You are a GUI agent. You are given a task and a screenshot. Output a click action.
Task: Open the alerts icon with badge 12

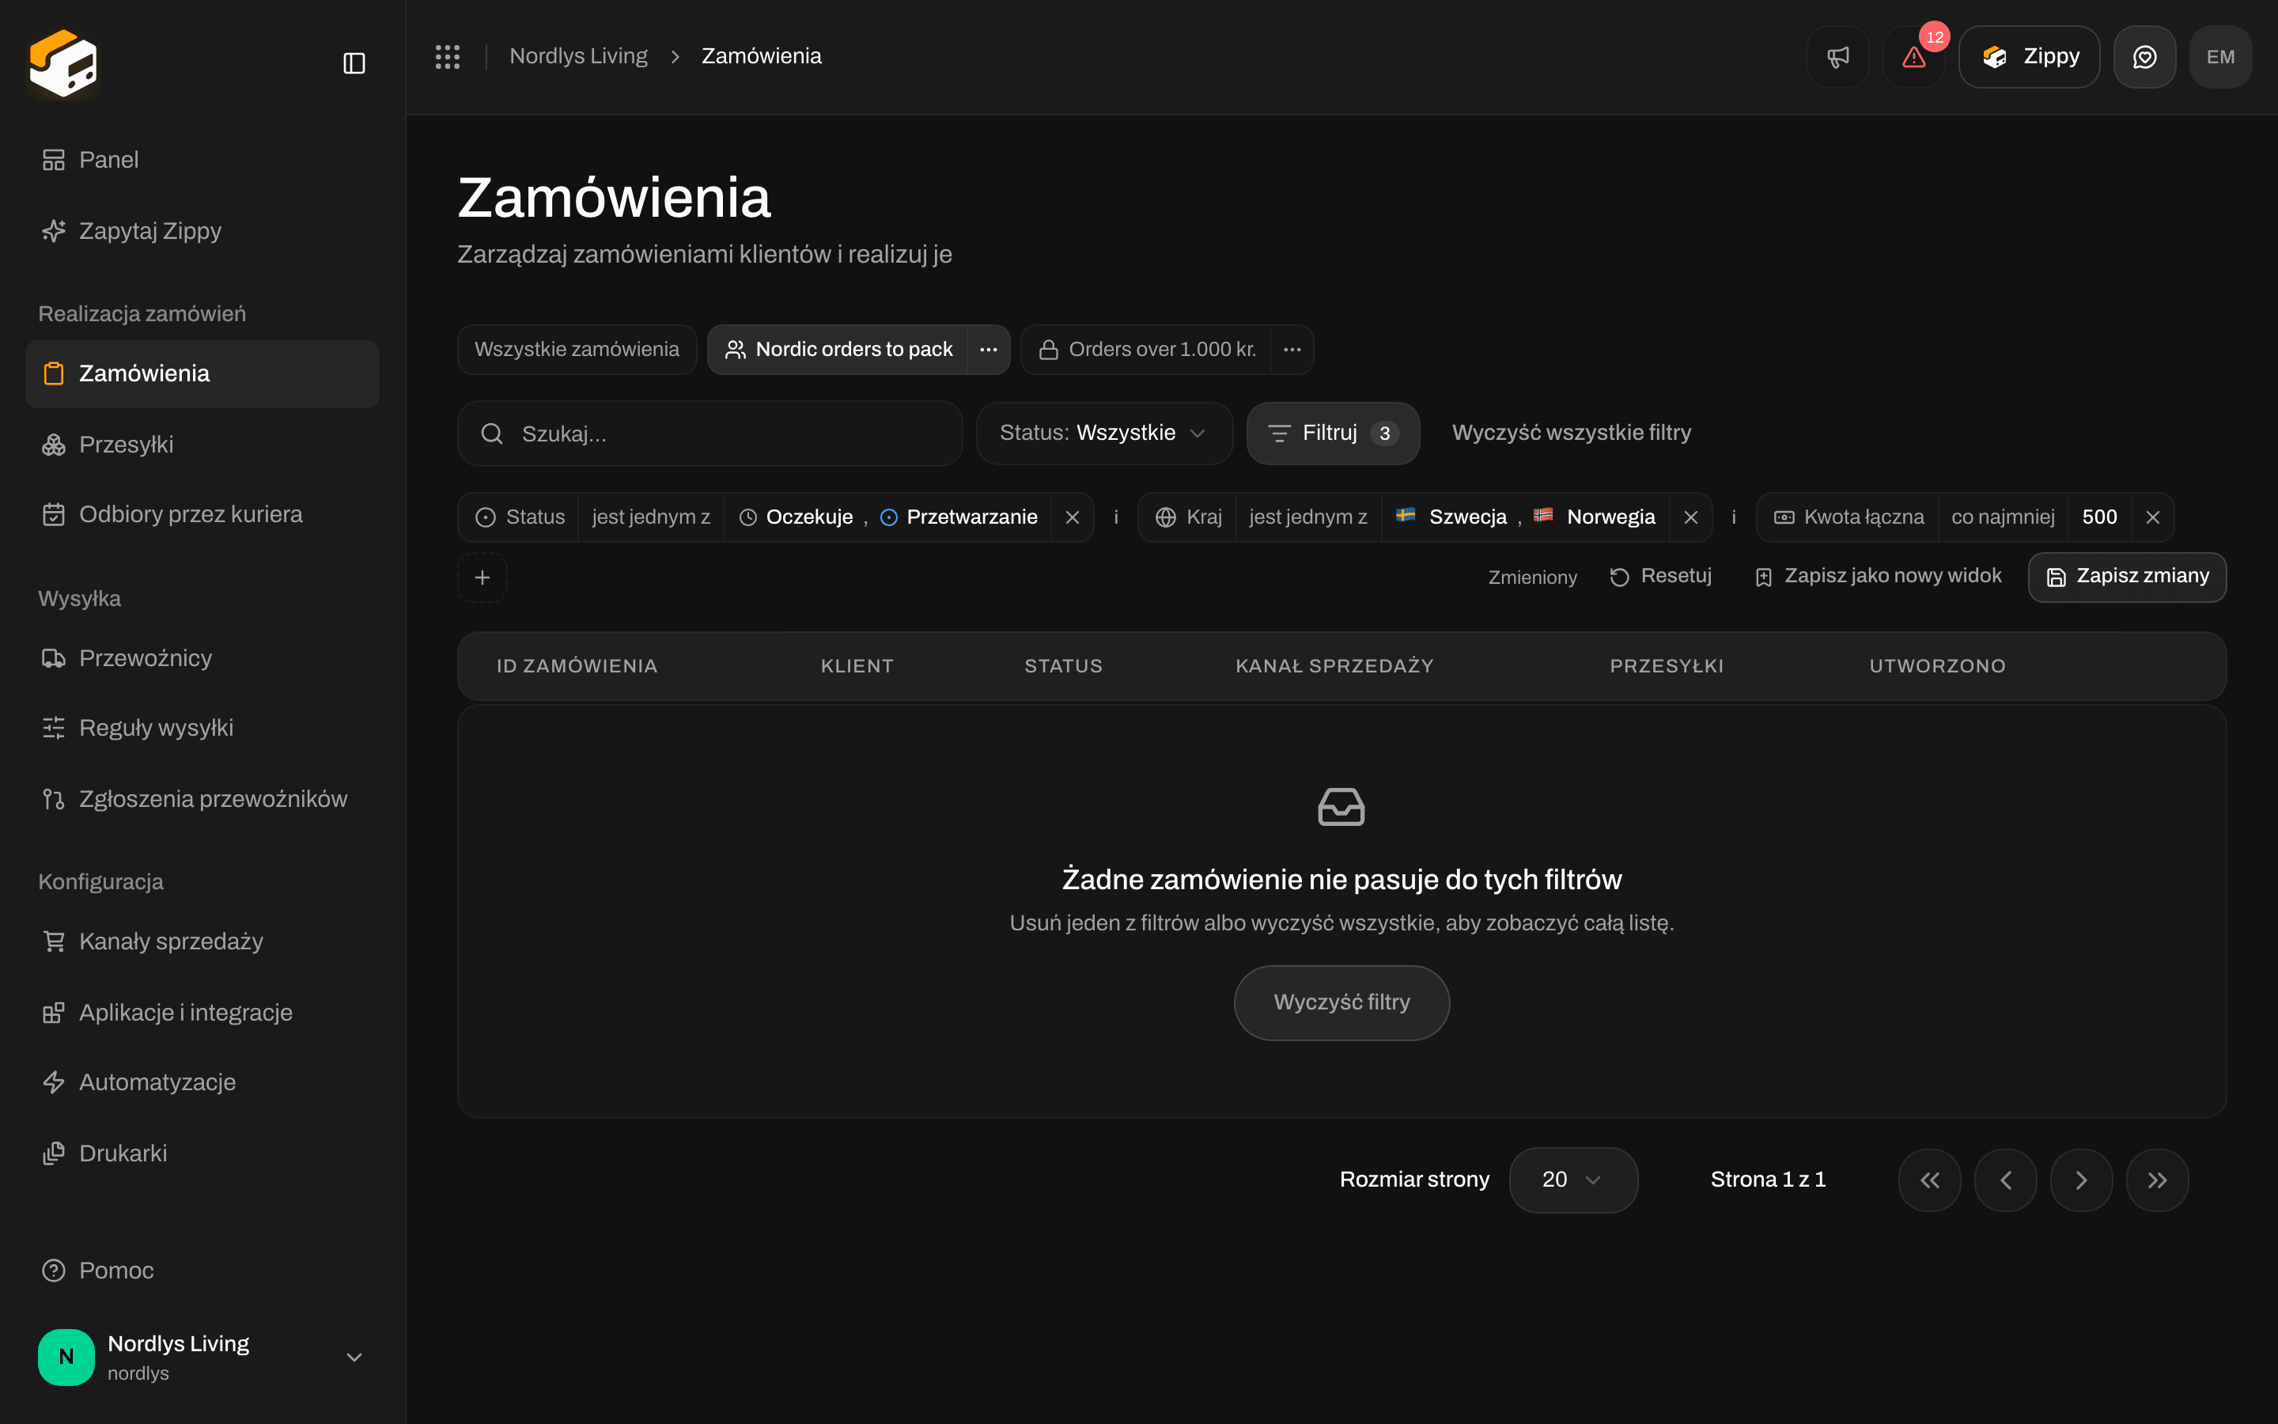(x=1913, y=56)
